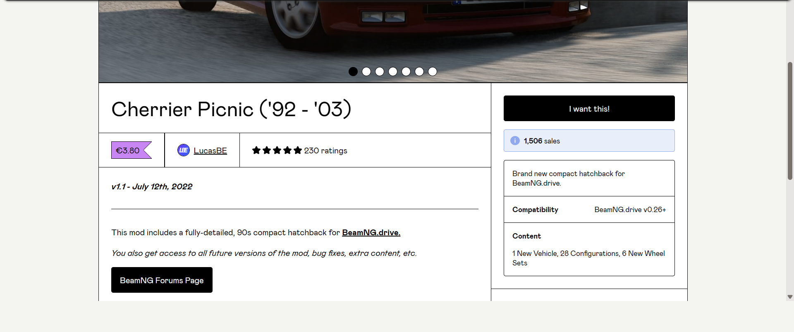Click the page vertical scrollbar thumb

click(790, 121)
